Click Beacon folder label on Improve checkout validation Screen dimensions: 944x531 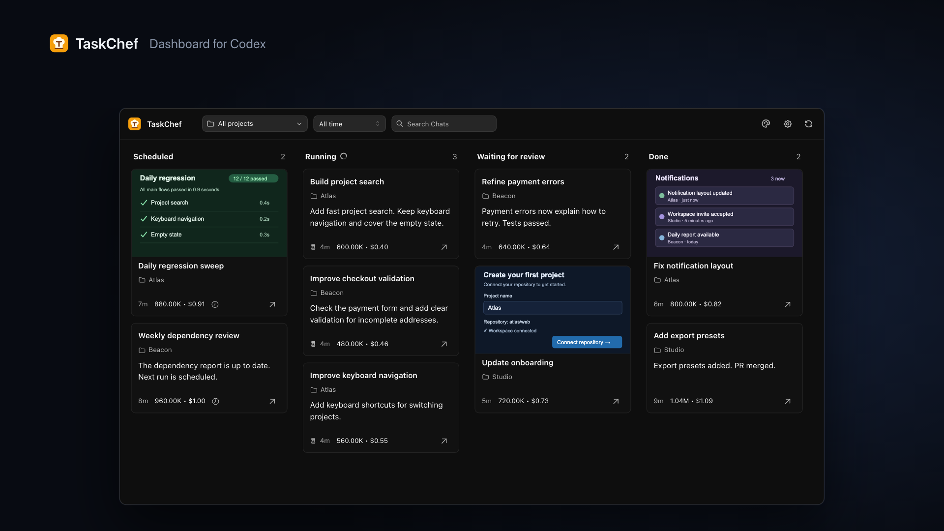[x=326, y=293]
